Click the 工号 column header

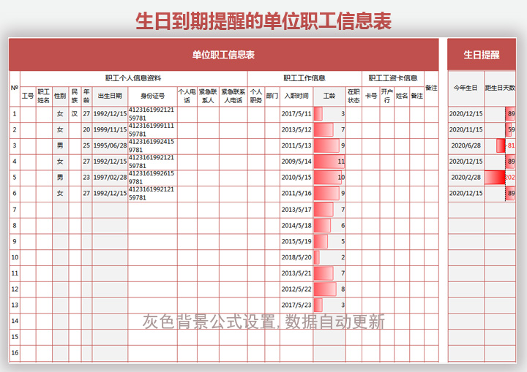pyautogui.click(x=28, y=96)
